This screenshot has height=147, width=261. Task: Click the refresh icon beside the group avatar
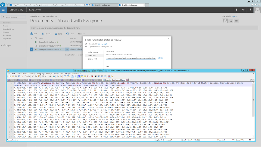231,21
